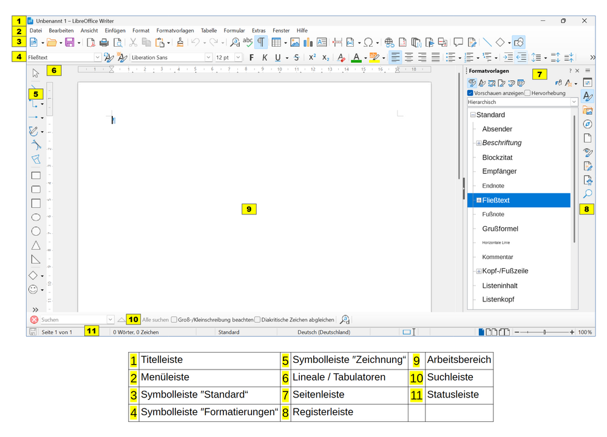
Task: Run the spelling check icon
Action: coord(248,42)
